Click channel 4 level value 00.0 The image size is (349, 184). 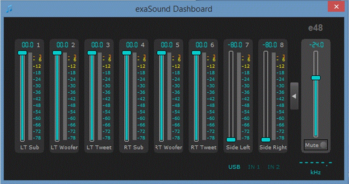pos(132,45)
